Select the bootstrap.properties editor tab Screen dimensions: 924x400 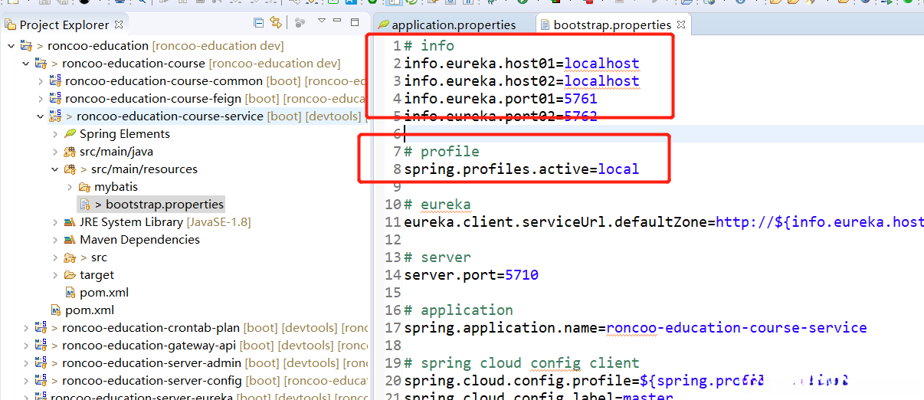(611, 25)
